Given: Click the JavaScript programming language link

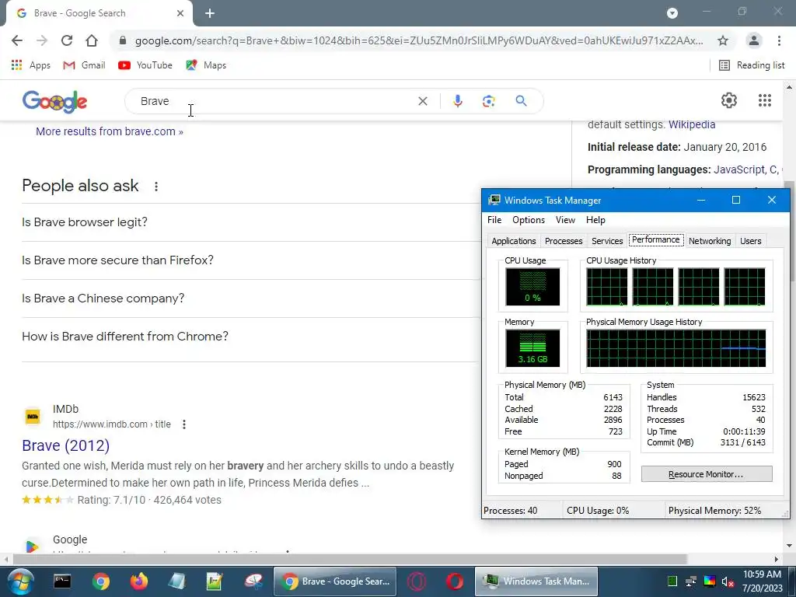Looking at the screenshot, I should (x=738, y=169).
